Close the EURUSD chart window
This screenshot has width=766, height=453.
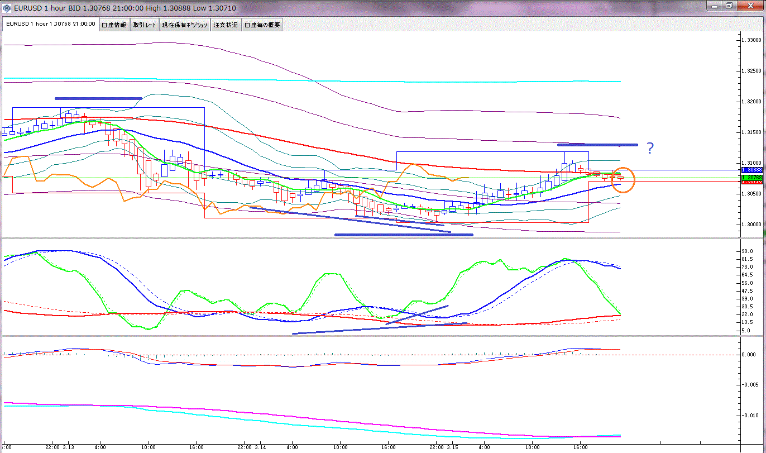pyautogui.click(x=750, y=6)
